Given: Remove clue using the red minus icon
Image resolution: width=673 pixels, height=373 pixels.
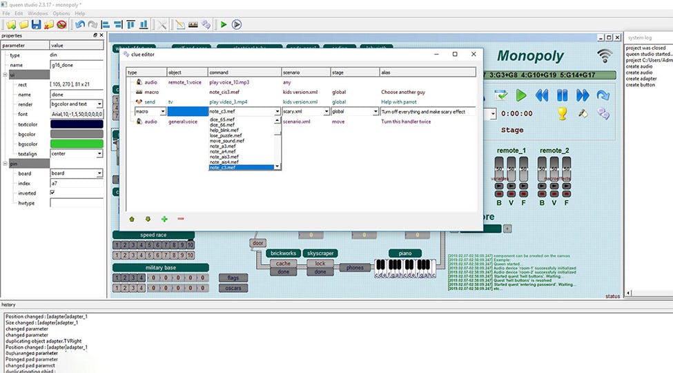Looking at the screenshot, I should pos(181,219).
